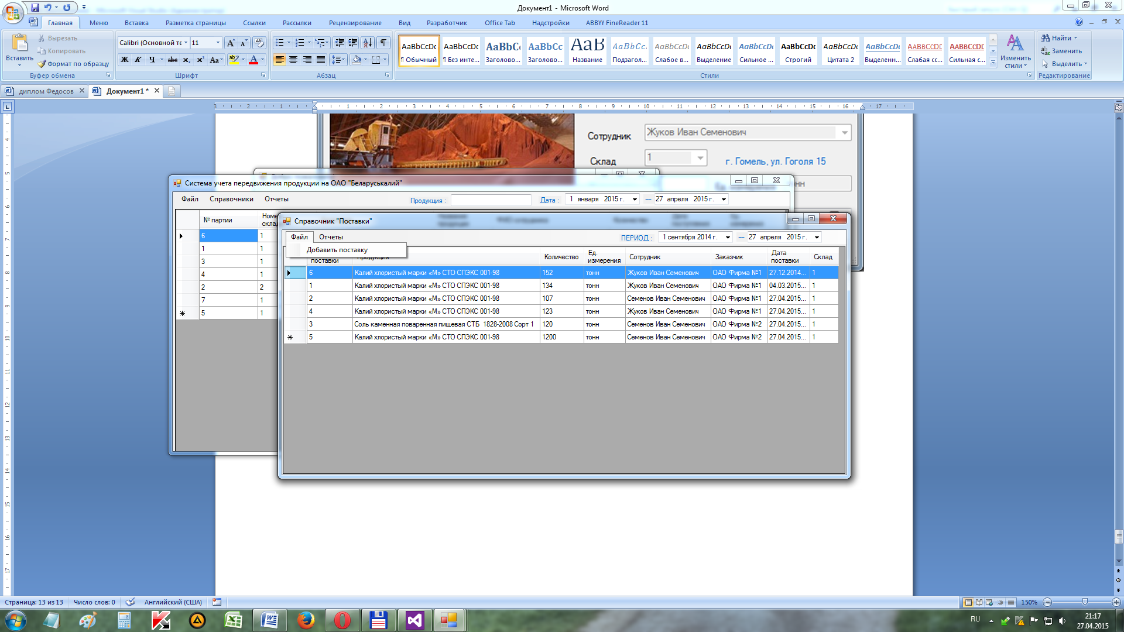
Task: Center the paragraph text
Action: (293, 60)
